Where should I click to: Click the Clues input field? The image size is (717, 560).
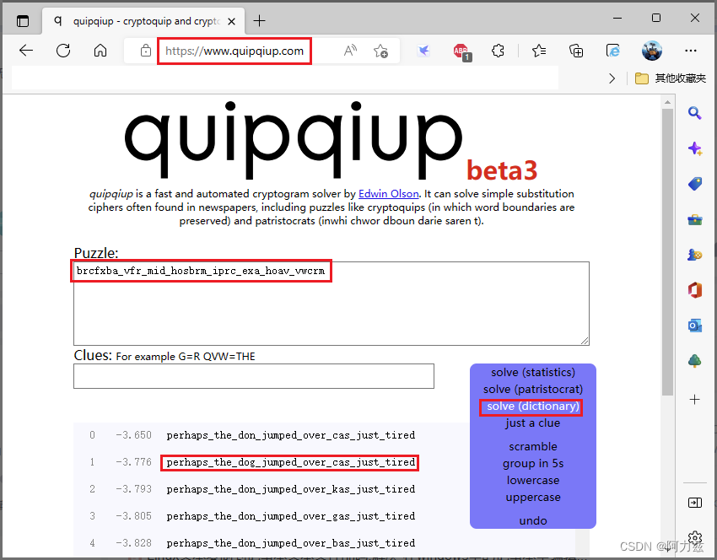coord(254,376)
